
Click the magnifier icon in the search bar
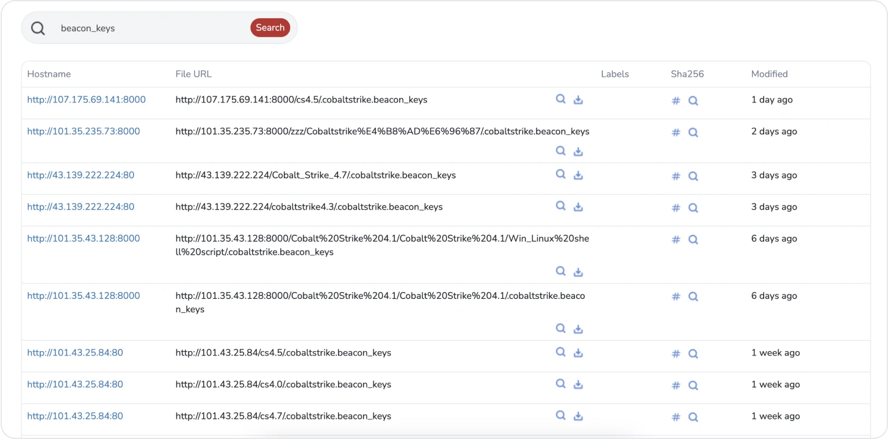click(38, 28)
